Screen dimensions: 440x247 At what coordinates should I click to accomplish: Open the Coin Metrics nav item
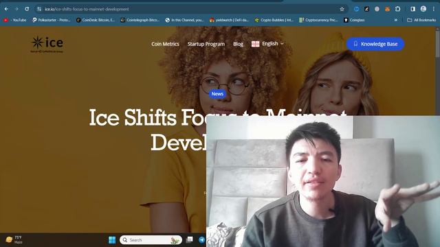pyautogui.click(x=165, y=44)
